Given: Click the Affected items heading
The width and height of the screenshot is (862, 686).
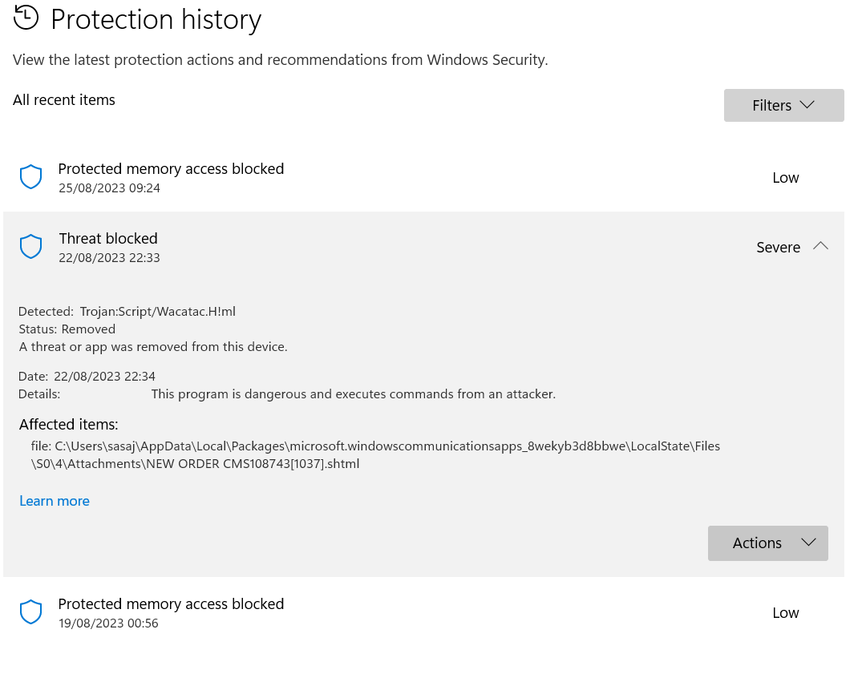Looking at the screenshot, I should click(x=69, y=425).
